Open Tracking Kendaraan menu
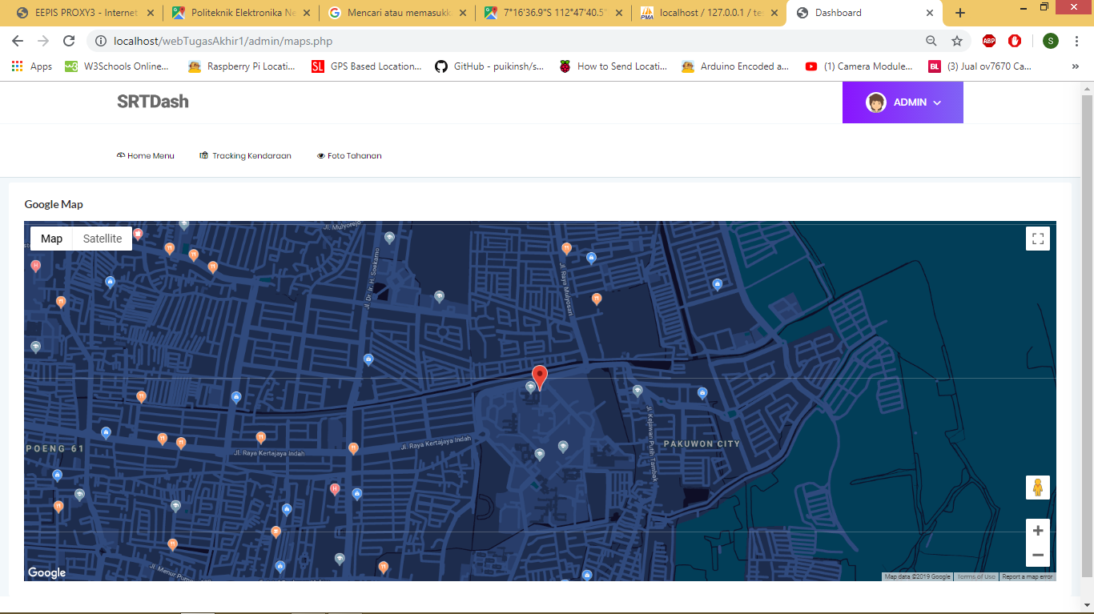Image resolution: width=1094 pixels, height=614 pixels. (x=245, y=156)
